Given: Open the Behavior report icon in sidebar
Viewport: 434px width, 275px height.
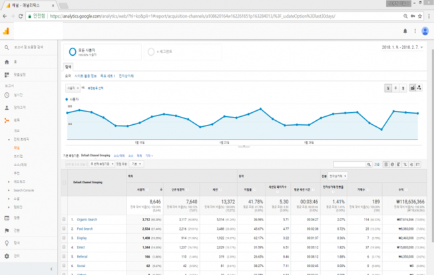Looking at the screenshot, I should 7,218.
